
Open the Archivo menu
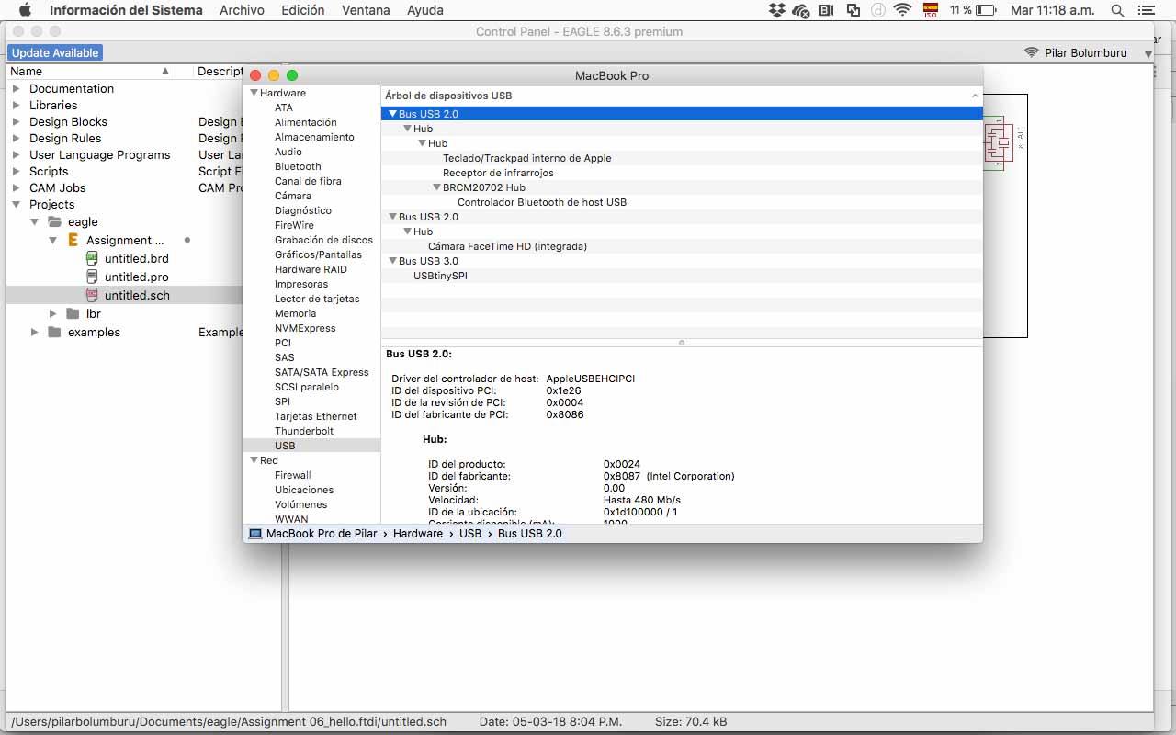242,10
